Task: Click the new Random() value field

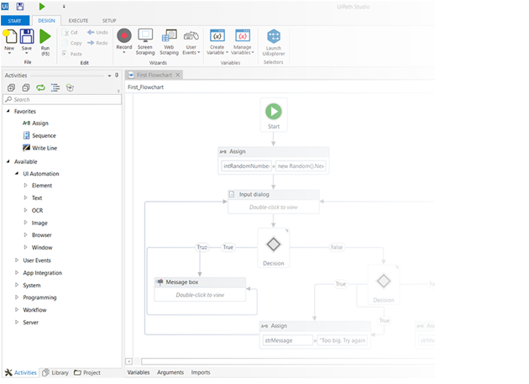Action: tap(301, 166)
